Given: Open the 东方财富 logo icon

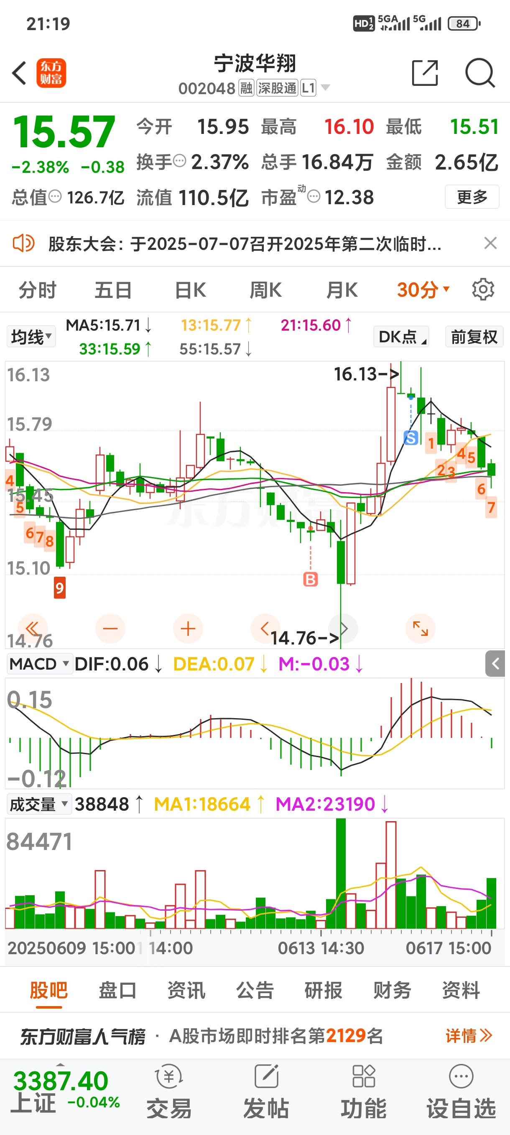Looking at the screenshot, I should pos(51,73).
